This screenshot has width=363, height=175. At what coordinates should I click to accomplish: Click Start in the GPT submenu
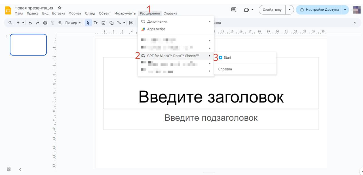227,57
